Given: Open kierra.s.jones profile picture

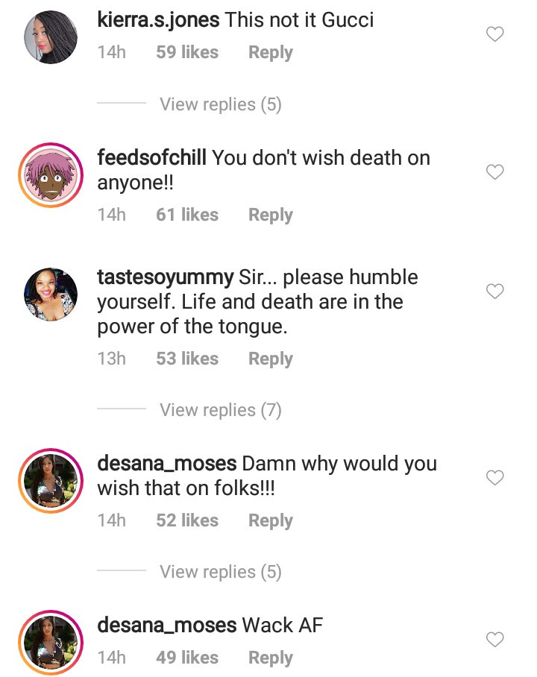Looking at the screenshot, I should [x=51, y=38].
